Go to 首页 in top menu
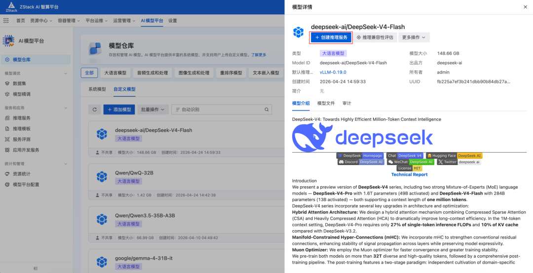Viewport: 533px width, 273px height. point(21,21)
